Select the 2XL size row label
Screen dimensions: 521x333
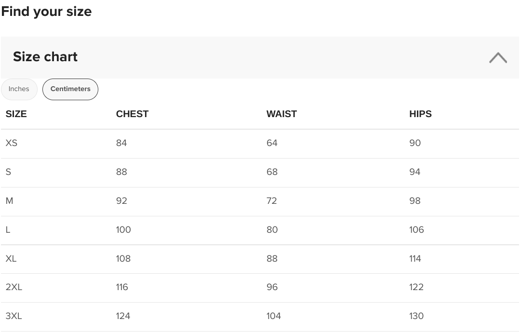coord(13,287)
